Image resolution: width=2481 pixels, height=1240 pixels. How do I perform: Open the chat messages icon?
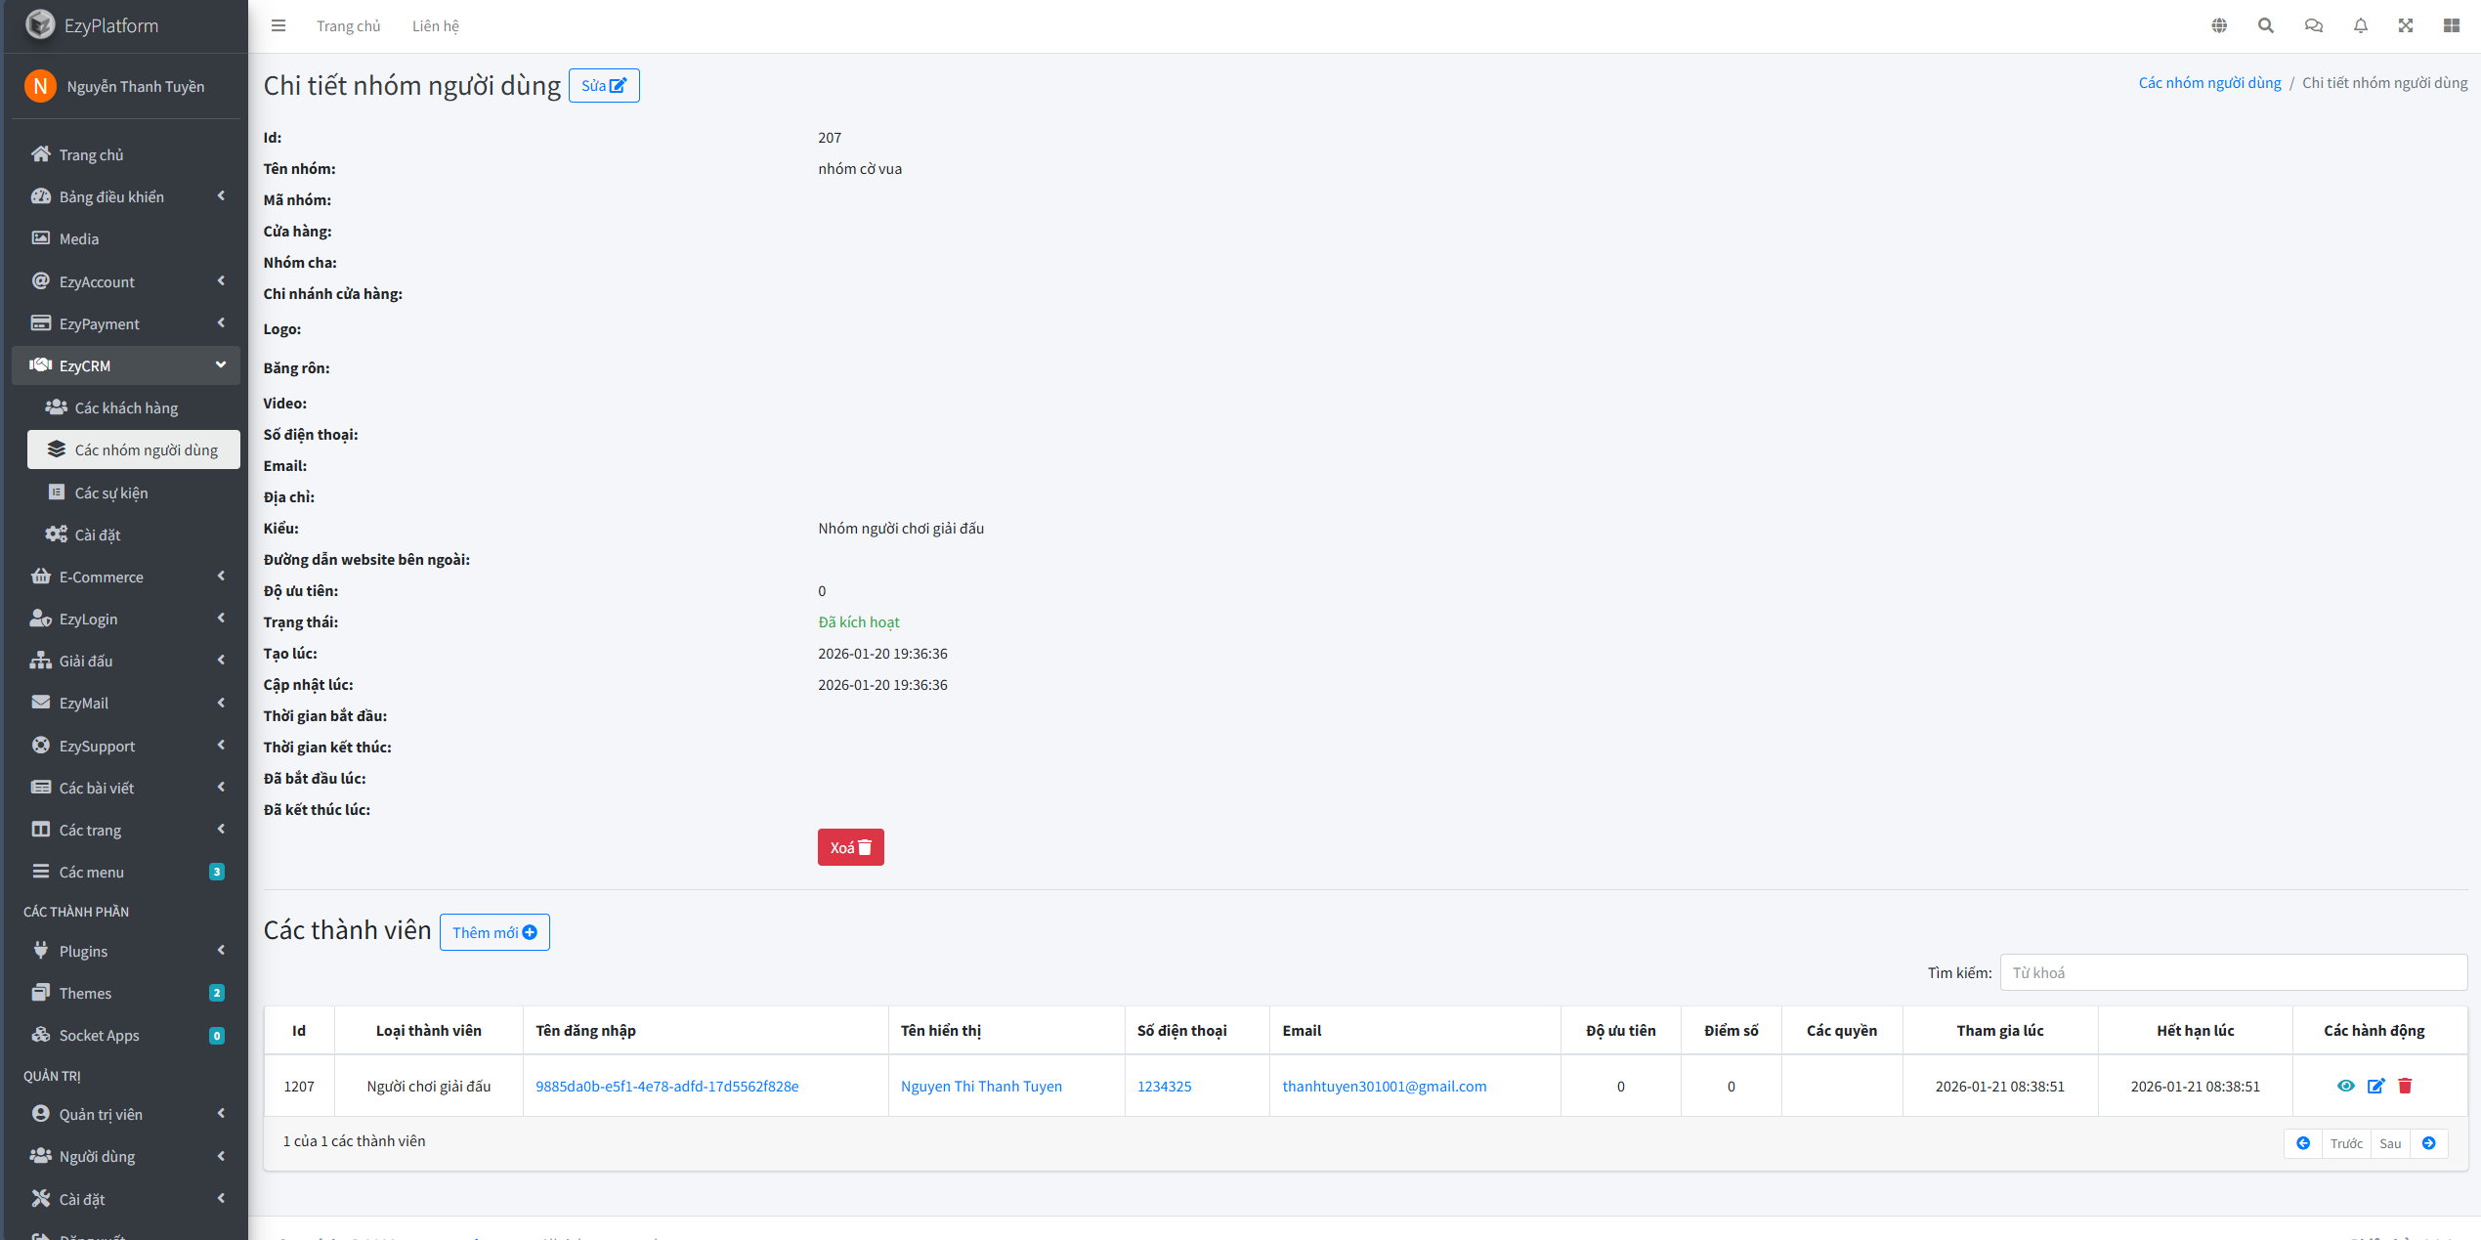(2313, 25)
